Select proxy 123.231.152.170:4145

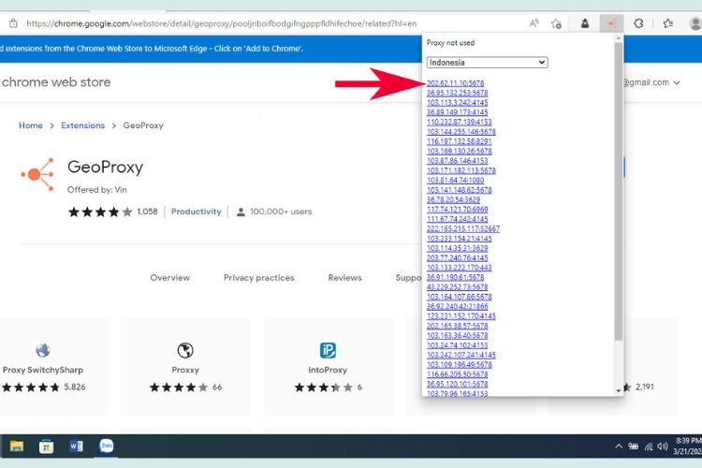coord(461,316)
